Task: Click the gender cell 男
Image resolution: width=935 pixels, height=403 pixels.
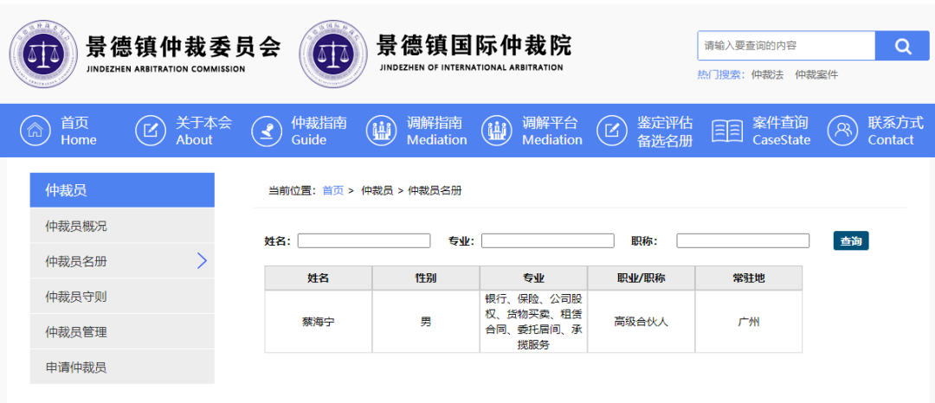Action: click(426, 322)
